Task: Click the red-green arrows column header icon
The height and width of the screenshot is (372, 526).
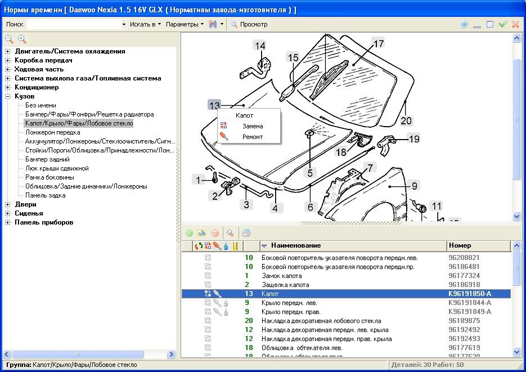Action: click(199, 246)
